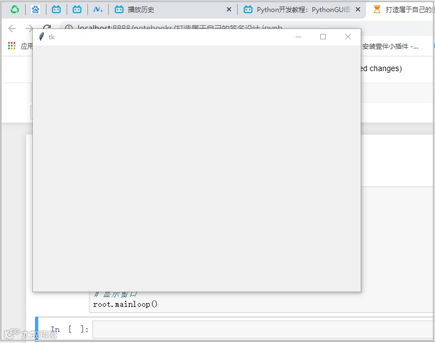This screenshot has height=343, width=435.
Task: Open the 安装壹伴小插件 bookmark
Action: click(x=390, y=46)
